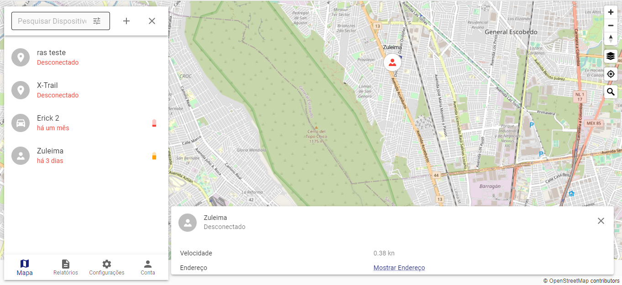This screenshot has width=622, height=285.
Task: Click the 'há 3 dias' status text
Action: coord(50,161)
